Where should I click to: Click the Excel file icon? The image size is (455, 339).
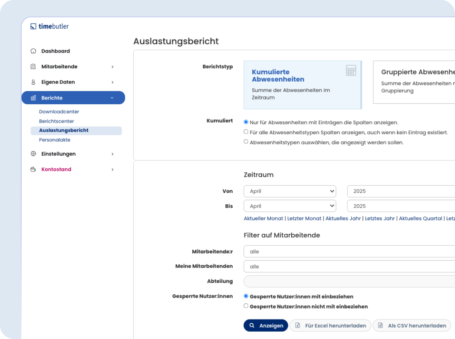coord(298,326)
